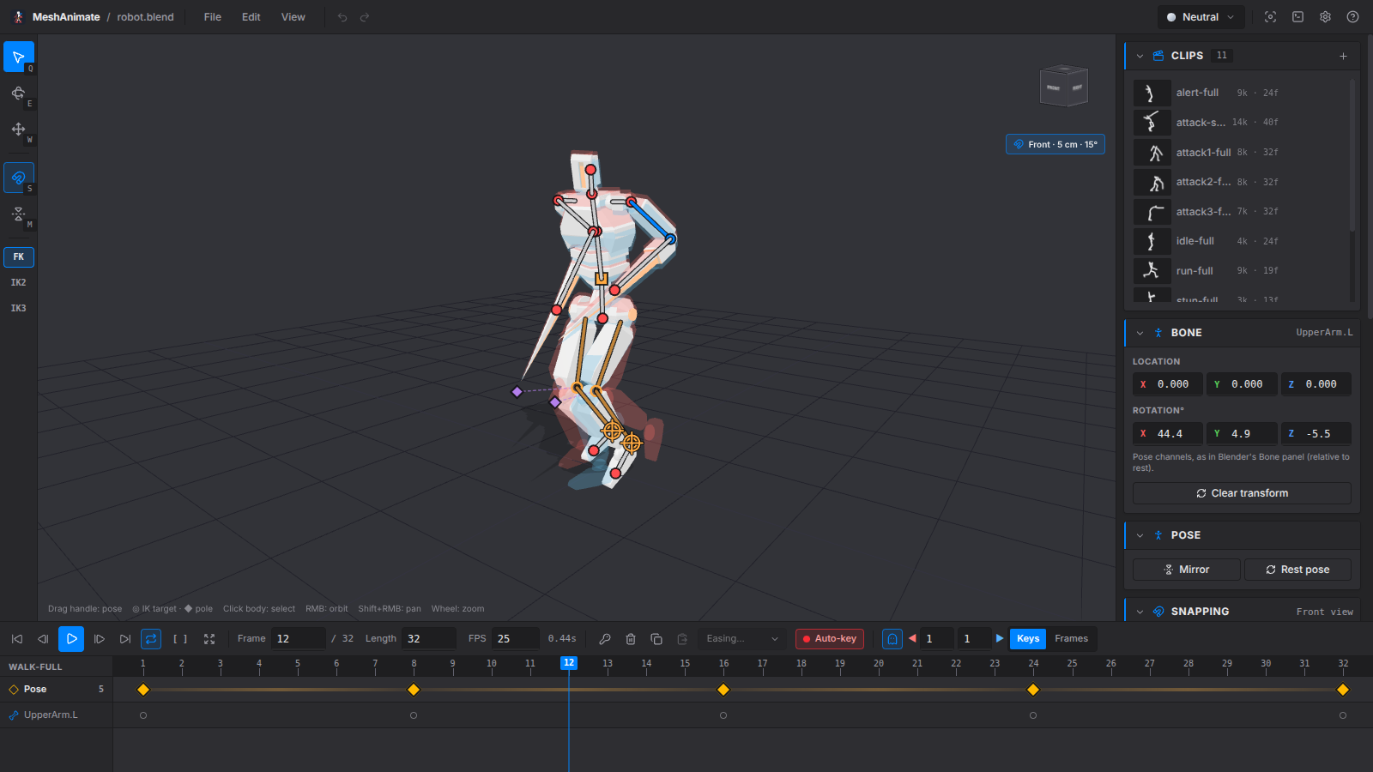
Task: Click the Rest pose button
Action: 1297,570
